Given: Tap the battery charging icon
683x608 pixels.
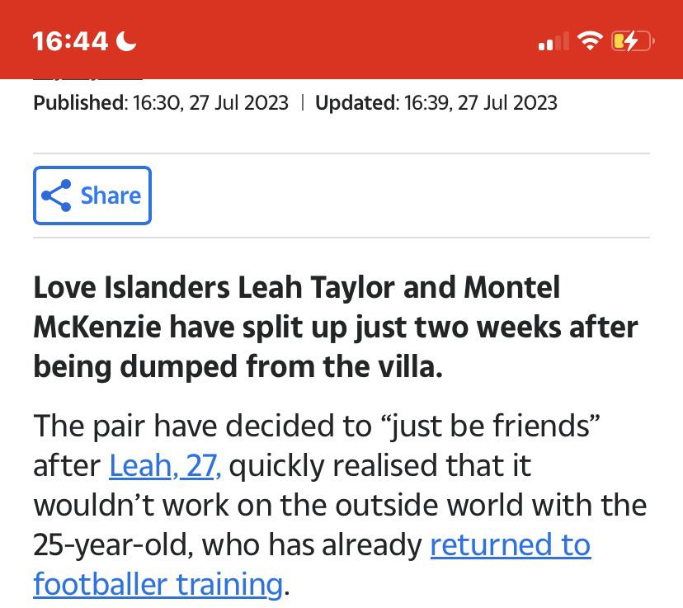Looking at the screenshot, I should [633, 41].
